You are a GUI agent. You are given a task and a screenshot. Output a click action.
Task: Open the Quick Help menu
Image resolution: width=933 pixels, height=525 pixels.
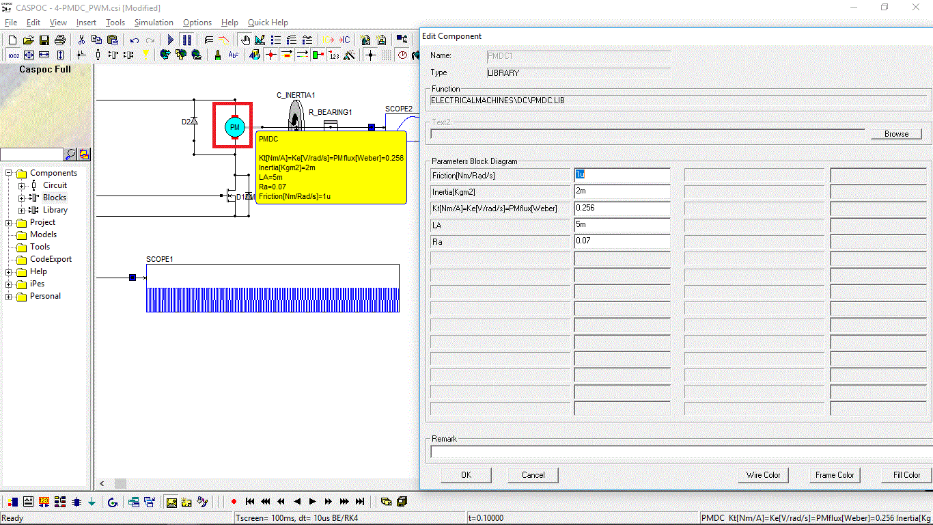[x=268, y=23]
